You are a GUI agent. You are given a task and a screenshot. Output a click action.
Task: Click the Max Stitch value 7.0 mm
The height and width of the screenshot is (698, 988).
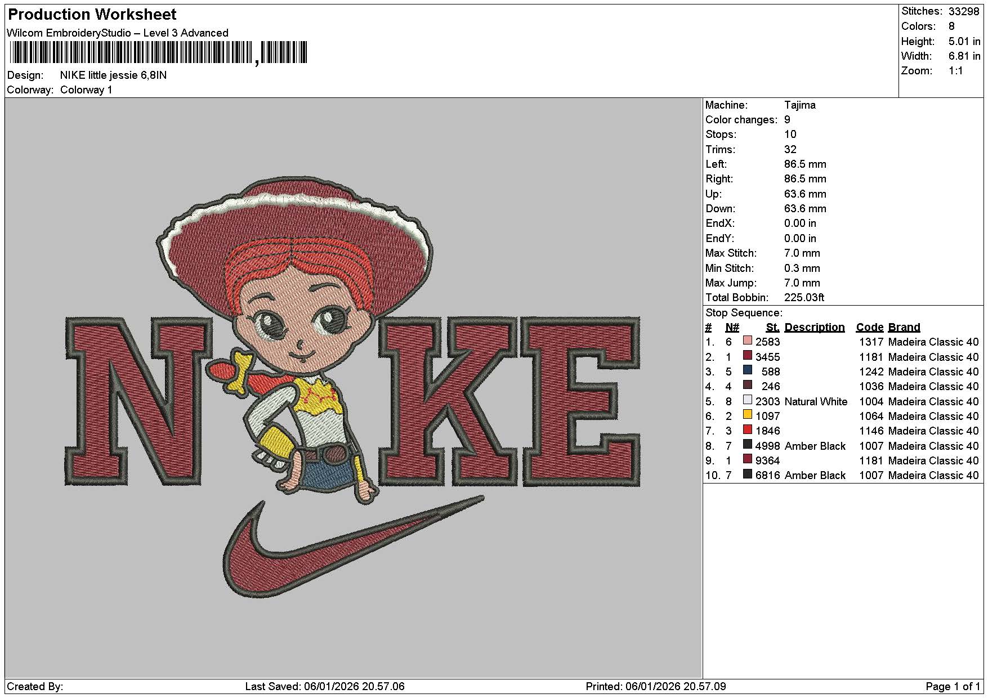click(802, 253)
